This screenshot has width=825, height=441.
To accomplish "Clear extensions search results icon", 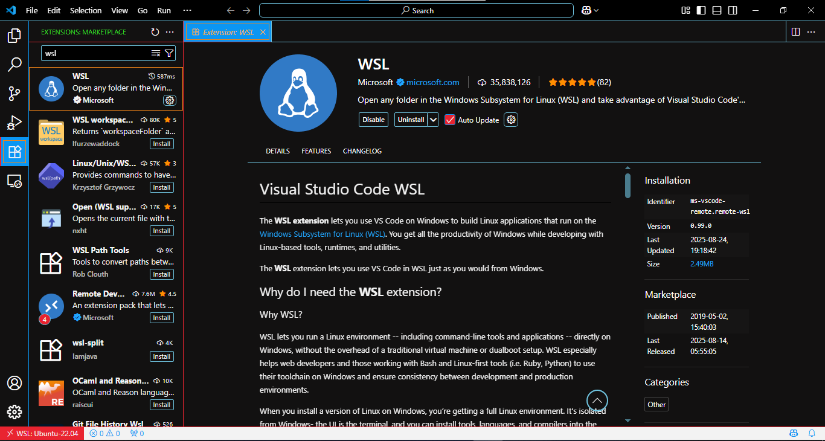I will pyautogui.click(x=156, y=53).
